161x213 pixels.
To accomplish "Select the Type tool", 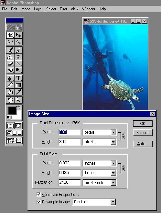I will 18,78.
